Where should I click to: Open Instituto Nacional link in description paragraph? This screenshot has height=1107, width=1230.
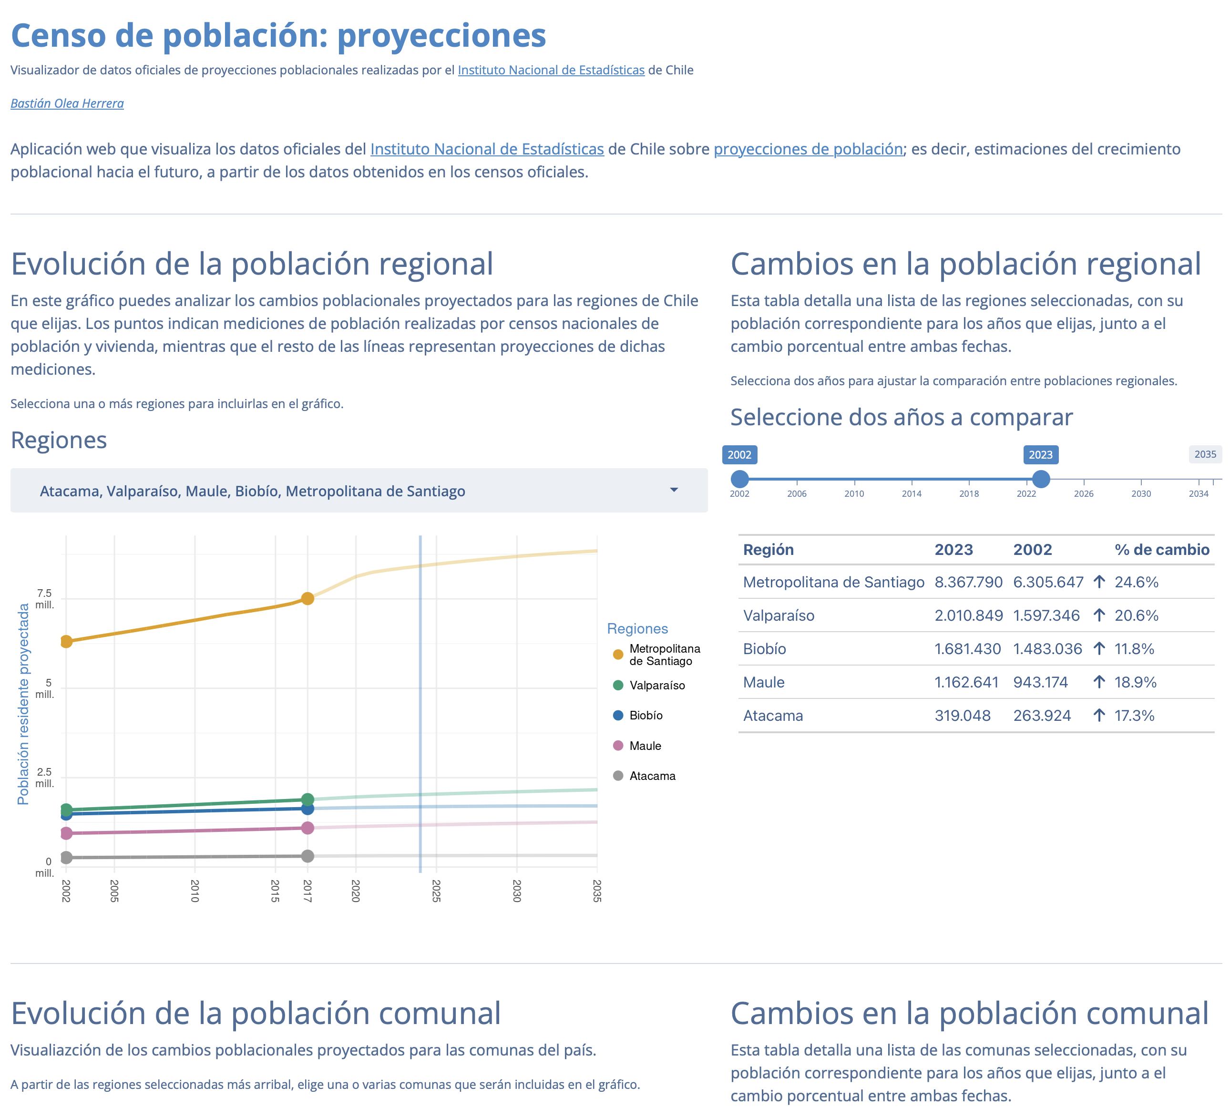[487, 149]
